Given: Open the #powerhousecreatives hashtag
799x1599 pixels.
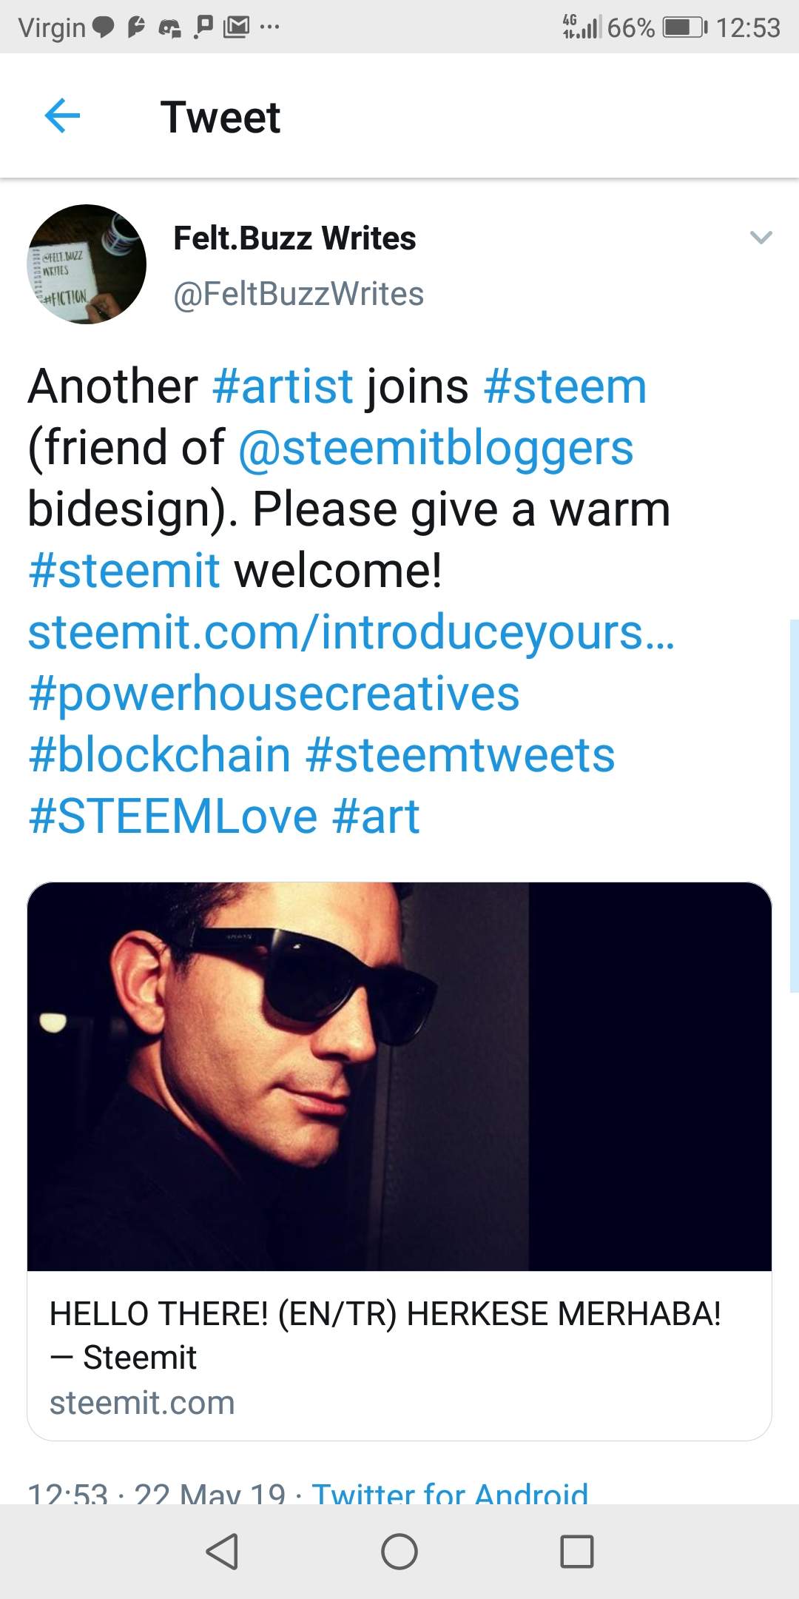Looking at the screenshot, I should point(274,694).
